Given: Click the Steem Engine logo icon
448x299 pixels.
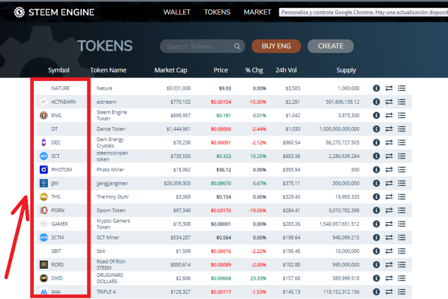Looking at the screenshot, I should point(19,12).
